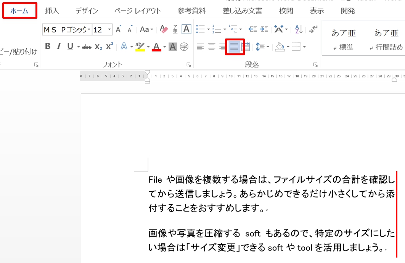The image size is (405, 263).
Task: Open font name dropdown
Action: point(89,30)
